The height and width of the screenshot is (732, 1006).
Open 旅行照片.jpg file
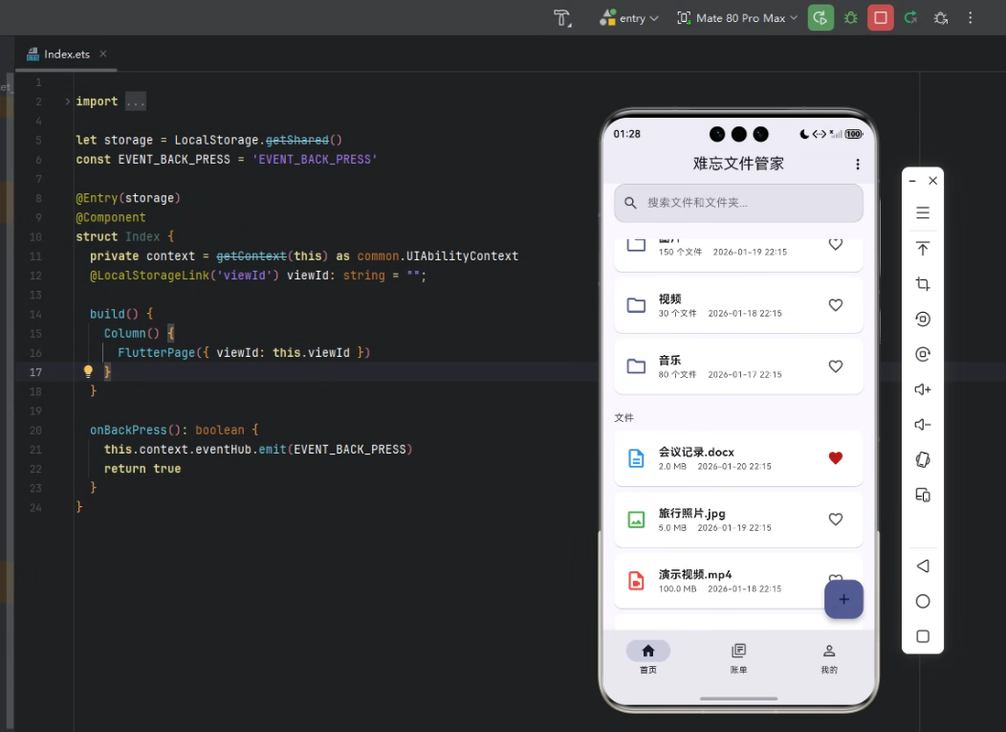[738, 520]
